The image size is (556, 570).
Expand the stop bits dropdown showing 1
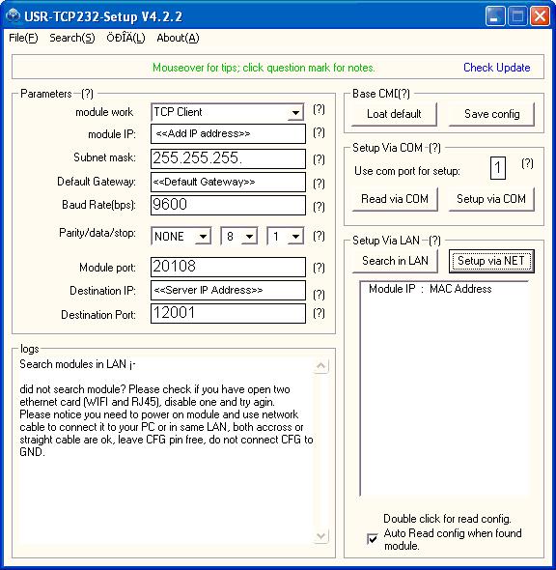[x=295, y=237]
